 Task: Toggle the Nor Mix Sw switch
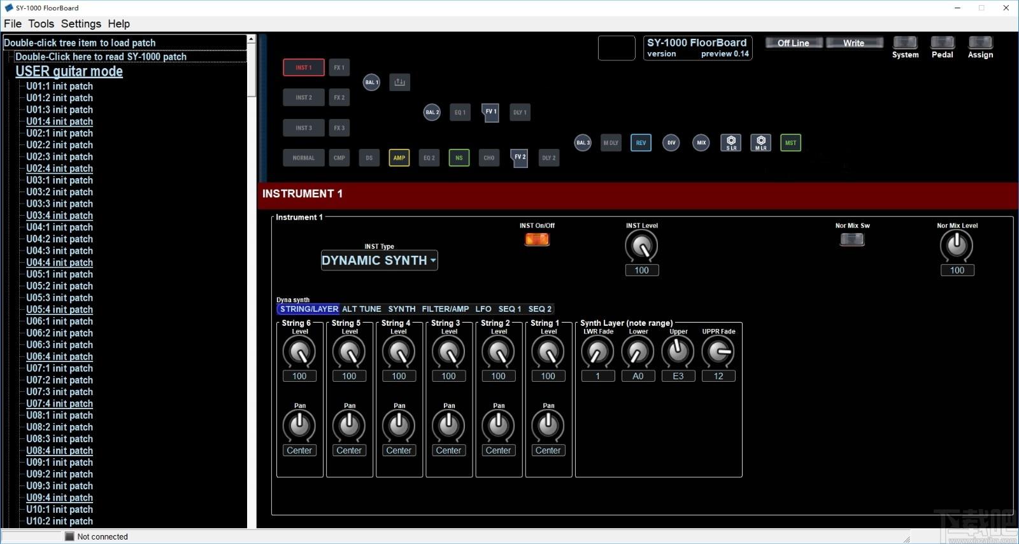(852, 239)
